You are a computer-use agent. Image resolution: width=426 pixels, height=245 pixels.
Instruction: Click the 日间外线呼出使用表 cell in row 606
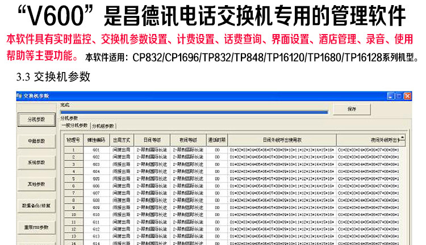coord(282,186)
